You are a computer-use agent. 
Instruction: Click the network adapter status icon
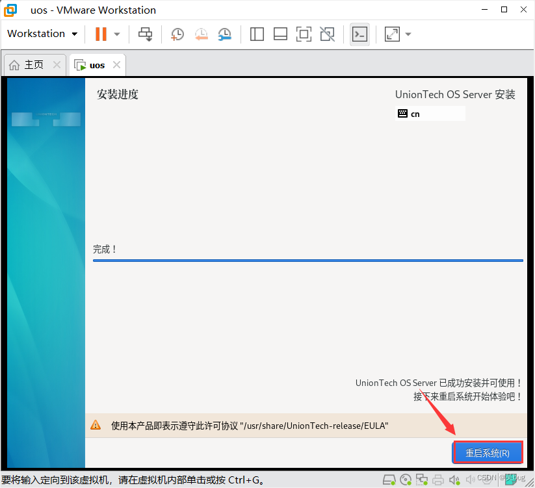tap(422, 480)
